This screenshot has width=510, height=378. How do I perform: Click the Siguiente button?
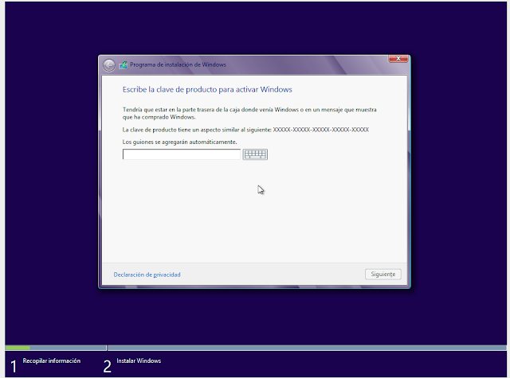pos(382,274)
